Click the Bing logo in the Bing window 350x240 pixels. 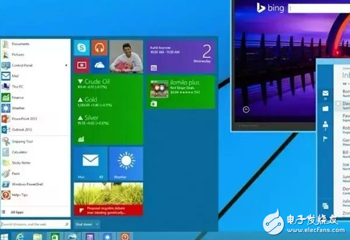click(270, 8)
